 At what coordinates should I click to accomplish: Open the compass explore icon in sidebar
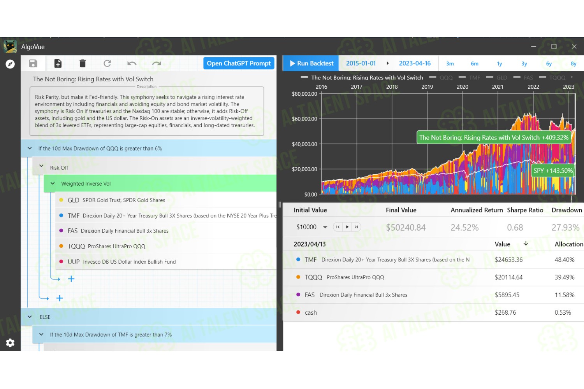[10, 64]
